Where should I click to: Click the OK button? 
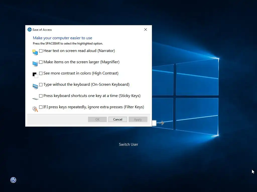coord(97,119)
